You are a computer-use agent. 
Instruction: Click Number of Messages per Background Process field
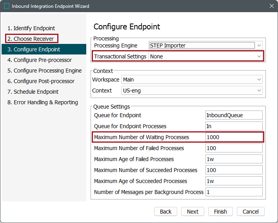pos(234,192)
